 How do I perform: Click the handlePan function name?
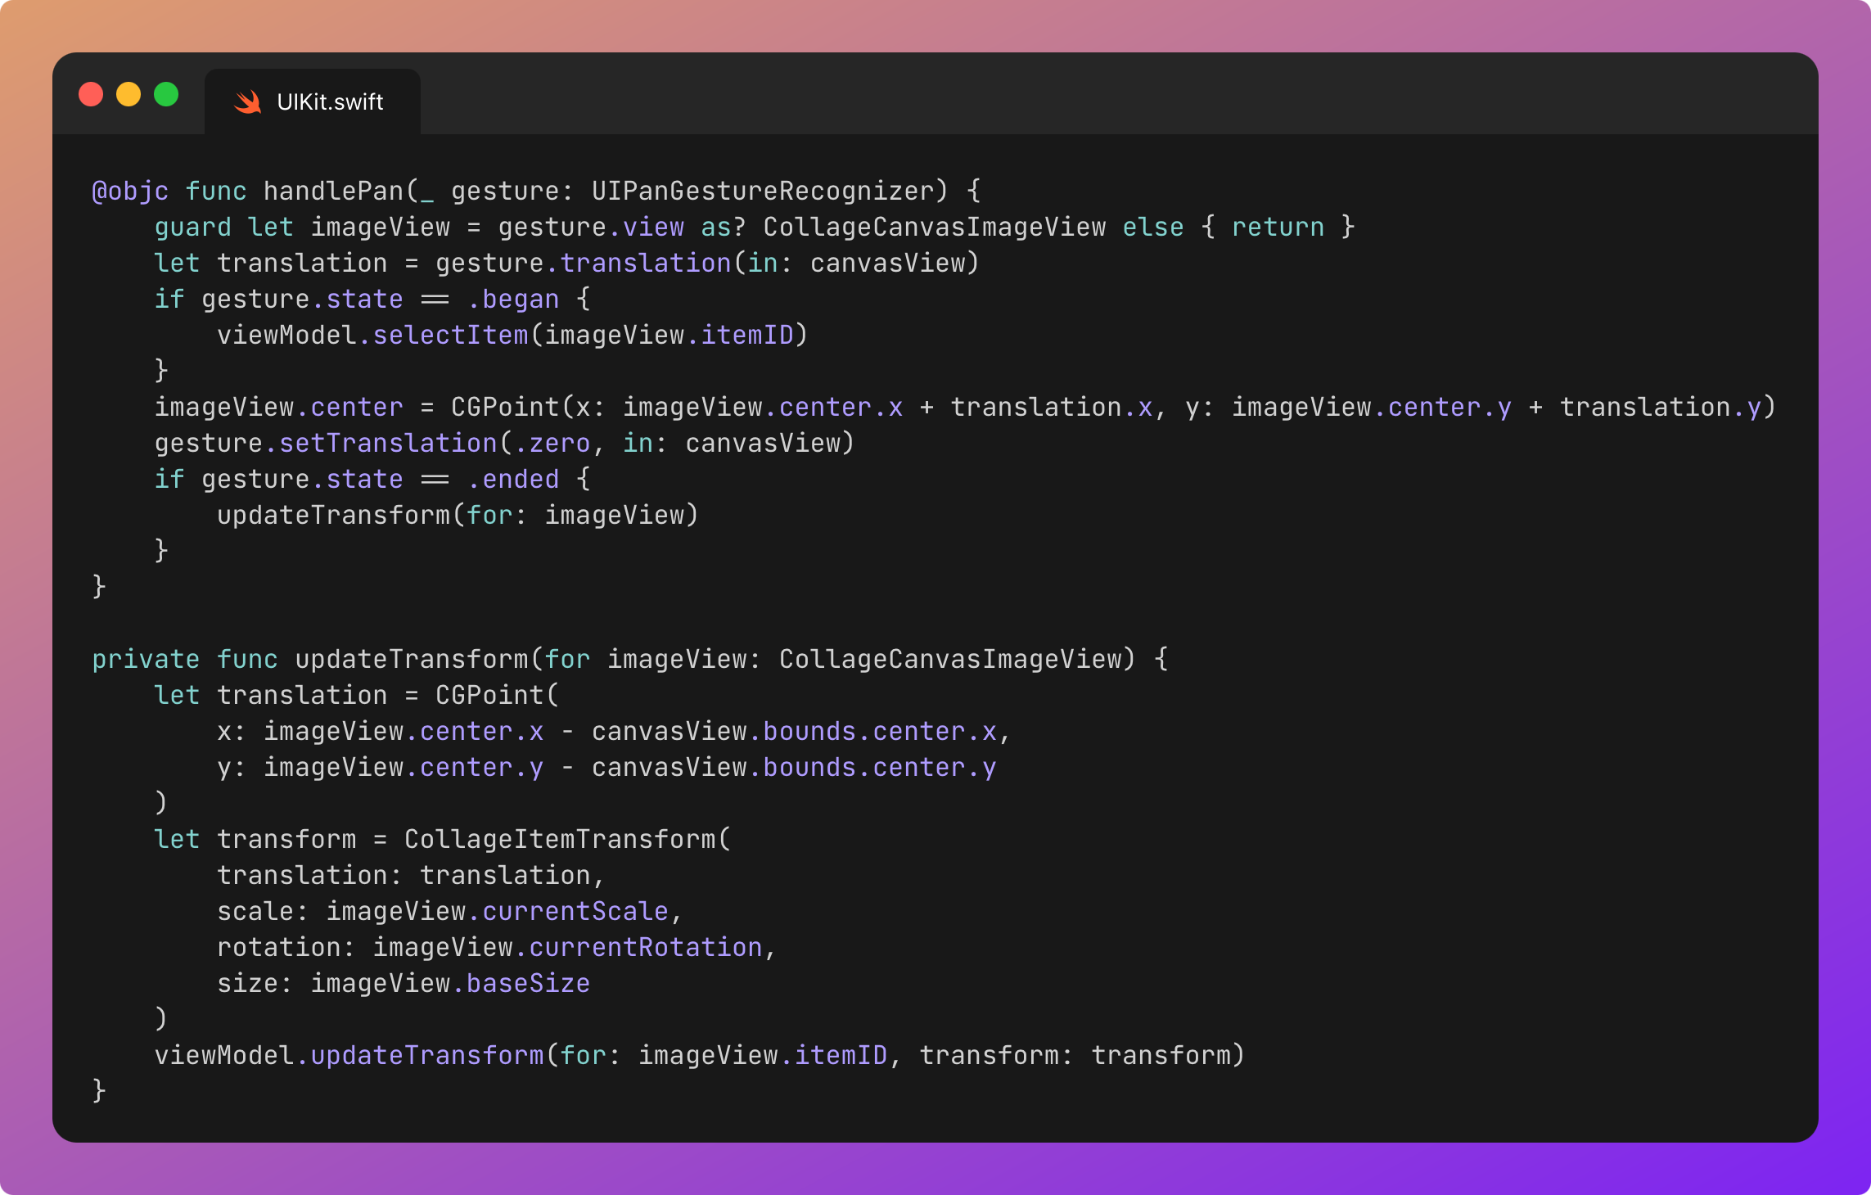click(x=334, y=191)
